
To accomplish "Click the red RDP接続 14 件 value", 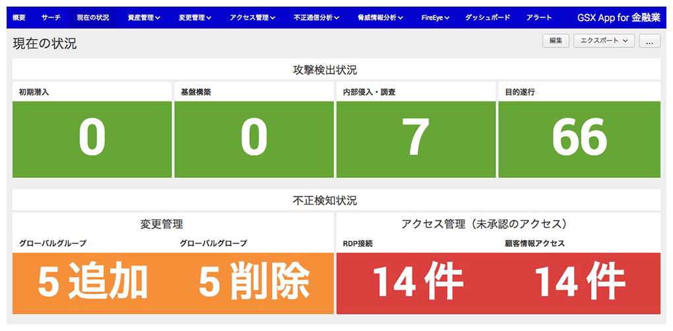I will [417, 283].
